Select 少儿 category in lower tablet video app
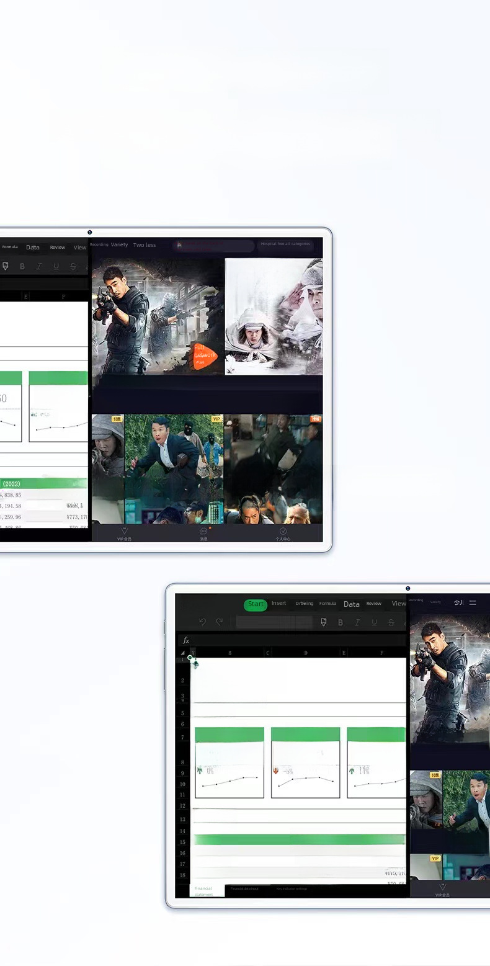The image size is (490, 966). [458, 602]
